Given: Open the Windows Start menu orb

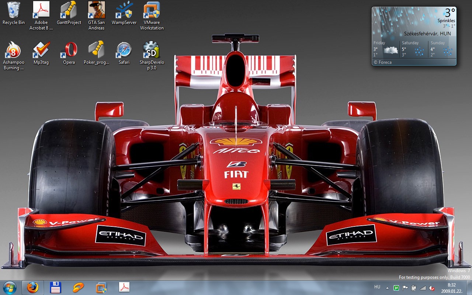Looking at the screenshot, I should 10,288.
